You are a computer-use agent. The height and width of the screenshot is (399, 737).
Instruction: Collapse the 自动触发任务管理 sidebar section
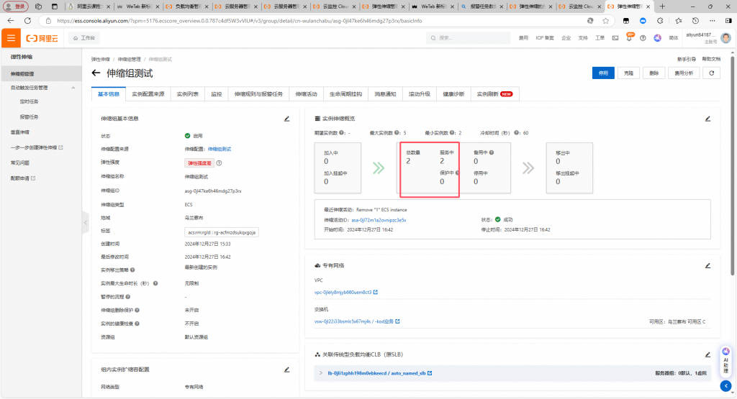[x=72, y=88]
